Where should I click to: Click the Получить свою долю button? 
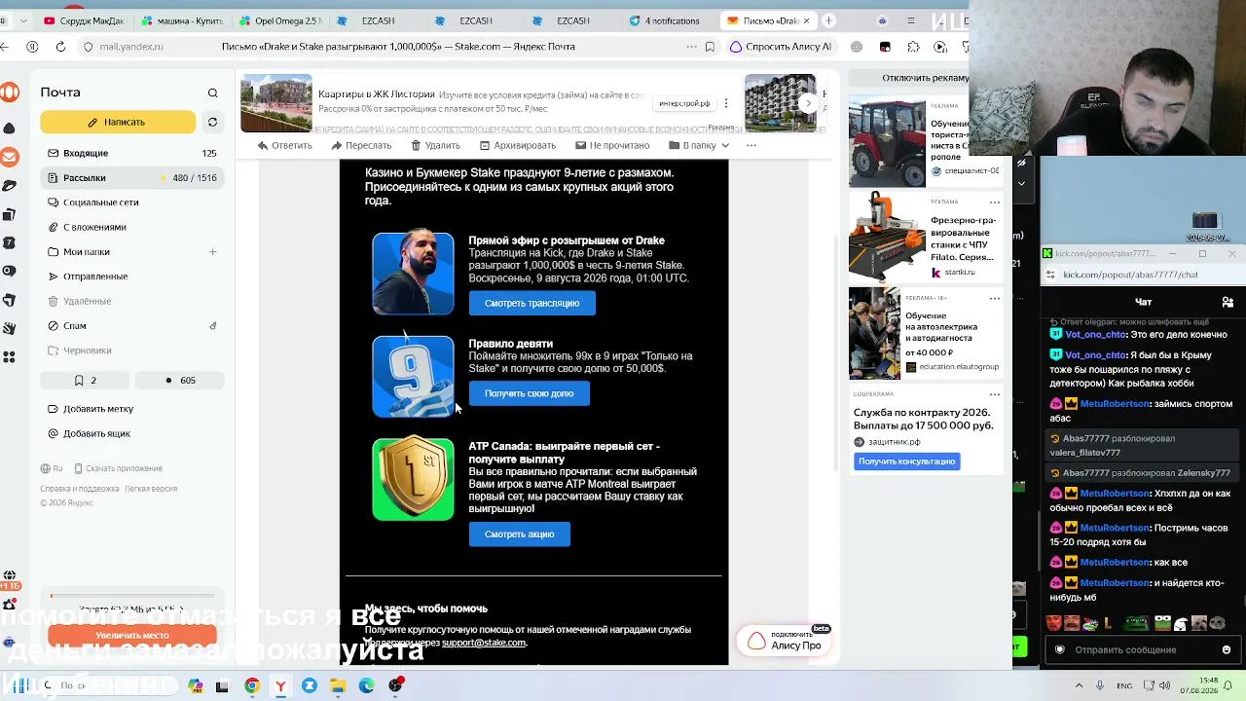(529, 393)
